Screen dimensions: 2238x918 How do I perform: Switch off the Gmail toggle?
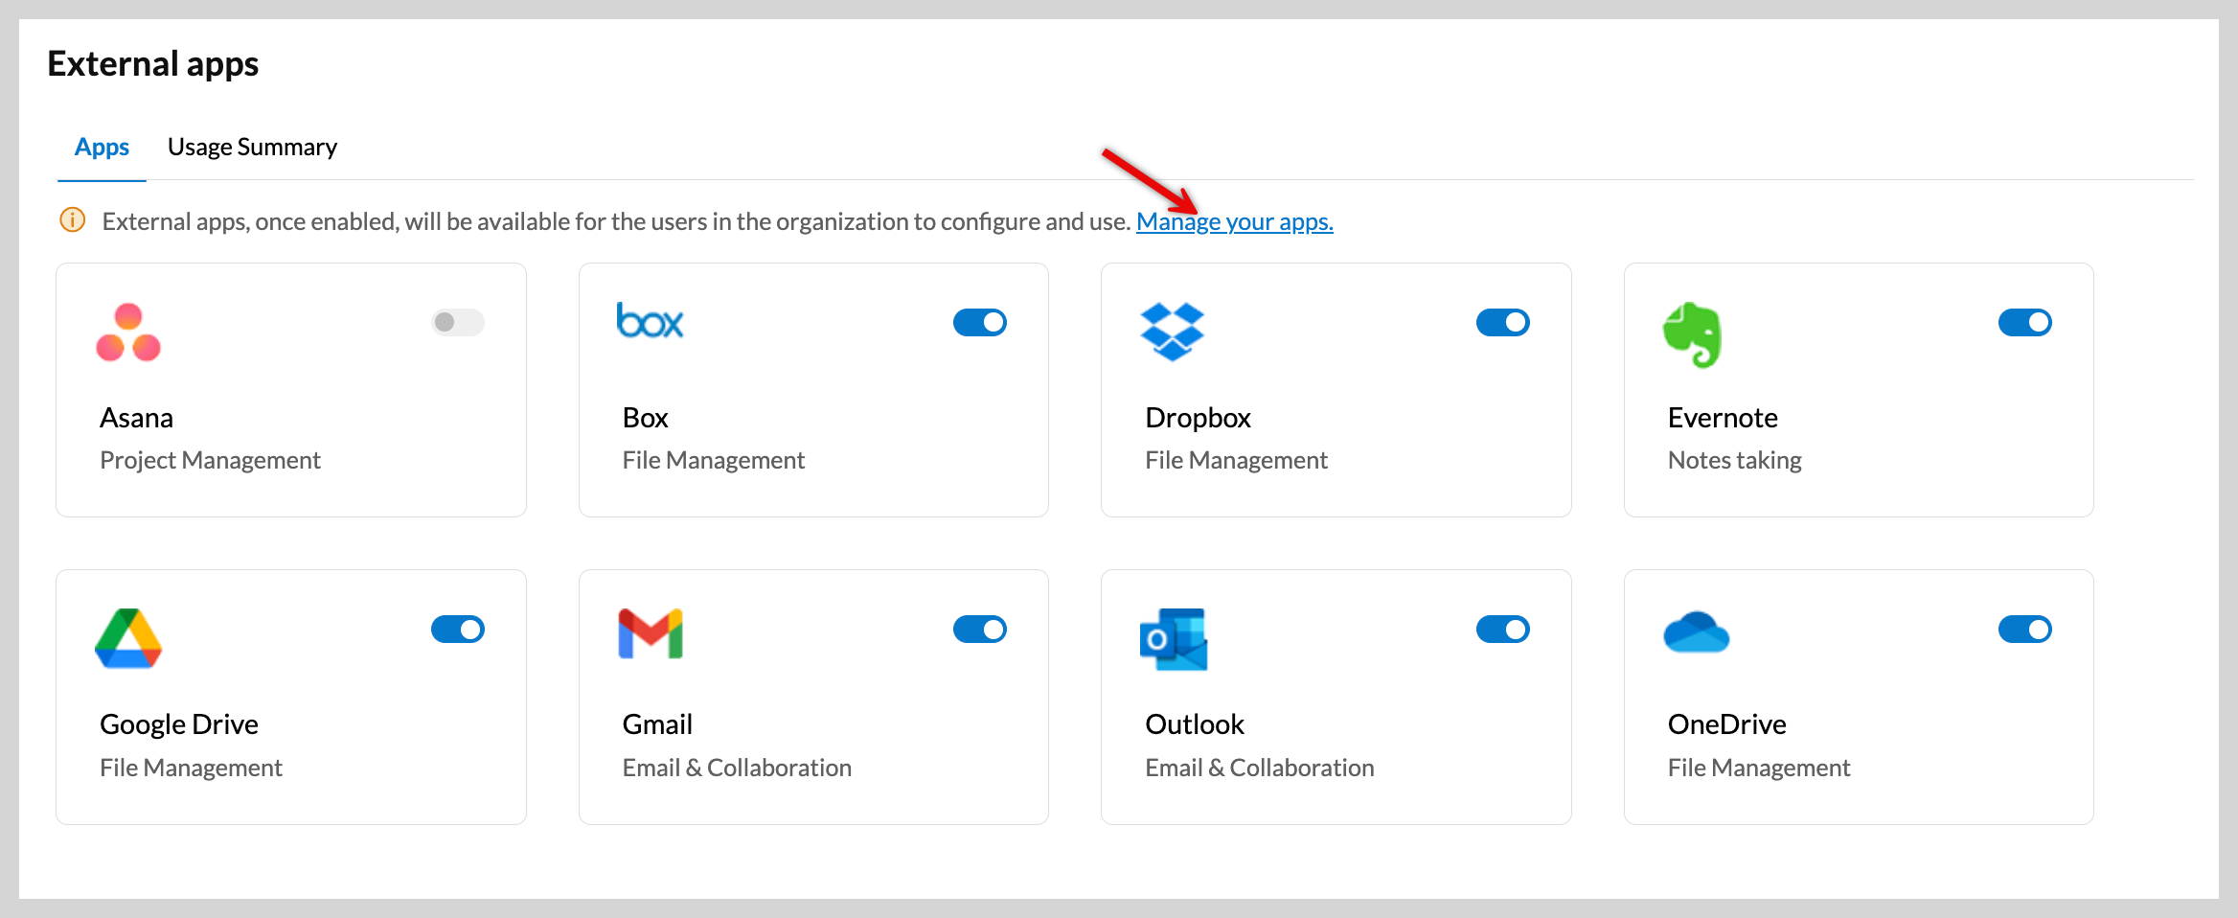[x=979, y=630]
